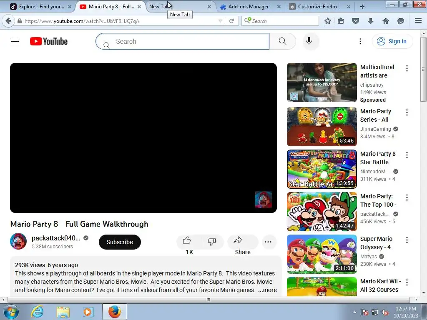The height and width of the screenshot is (320, 427).
Task: Click Mario Kart Wii - All 32 Courses title
Action: click(380, 285)
